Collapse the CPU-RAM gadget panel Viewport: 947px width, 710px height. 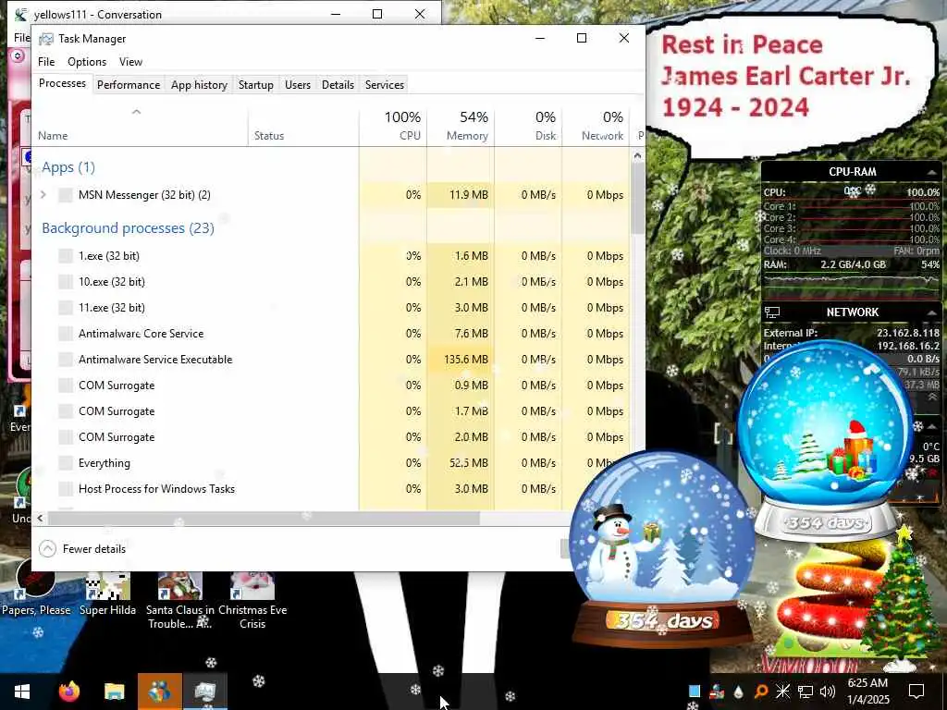tap(932, 173)
